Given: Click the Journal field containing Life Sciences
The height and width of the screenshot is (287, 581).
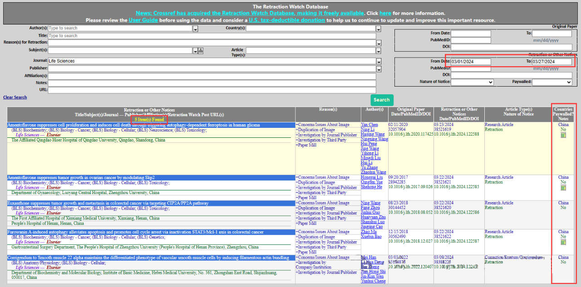Looking at the screenshot, I should click(212, 61).
